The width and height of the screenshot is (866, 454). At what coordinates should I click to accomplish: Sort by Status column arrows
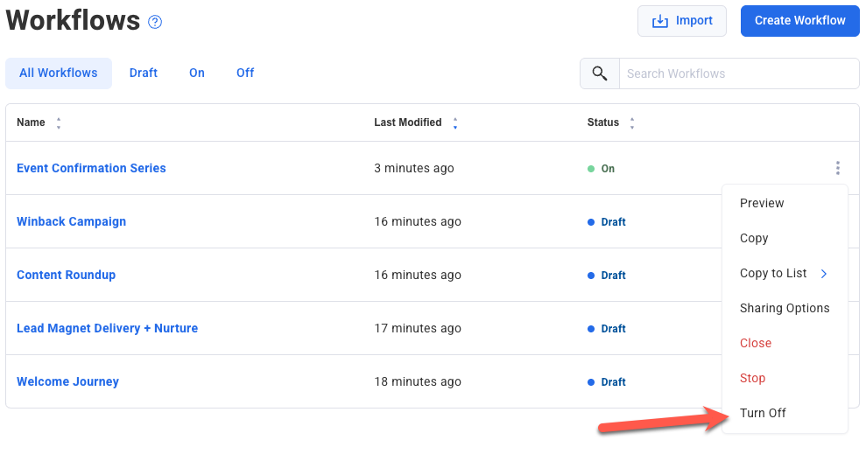[632, 123]
